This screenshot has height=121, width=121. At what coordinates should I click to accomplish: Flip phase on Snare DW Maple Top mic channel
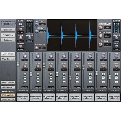pyautogui.click(x=25, y=82)
